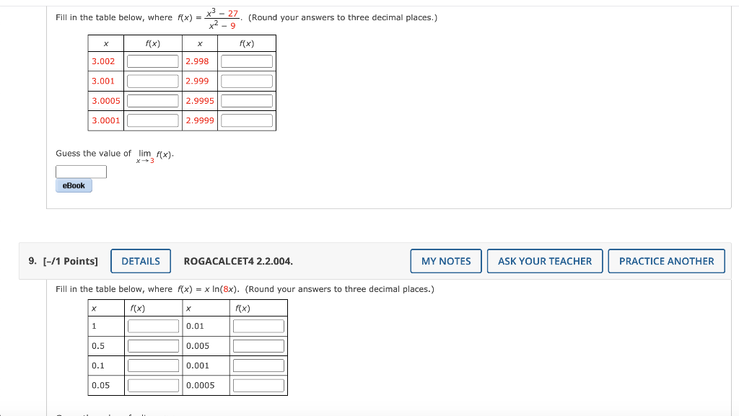This screenshot has width=739, height=416.
Task: Click the limit guess answer box
Action: [x=81, y=172]
